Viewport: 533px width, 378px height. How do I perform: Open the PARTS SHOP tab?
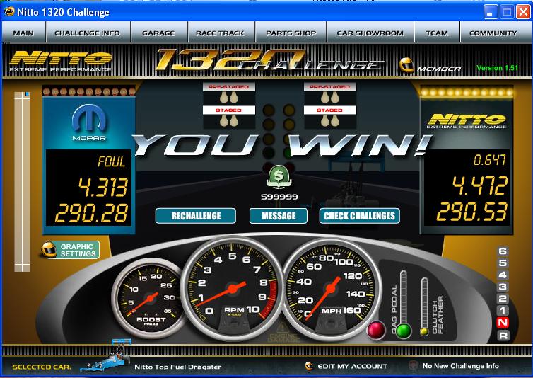pos(291,33)
